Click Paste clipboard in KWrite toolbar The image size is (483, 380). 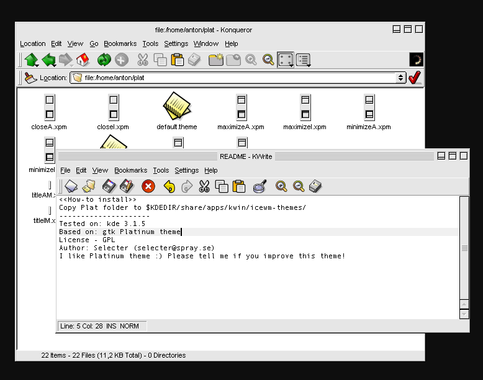239,186
